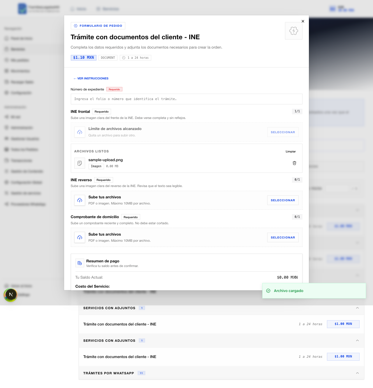
Task: Click the check icon in the Archivo cargado toast
Action: point(268,291)
